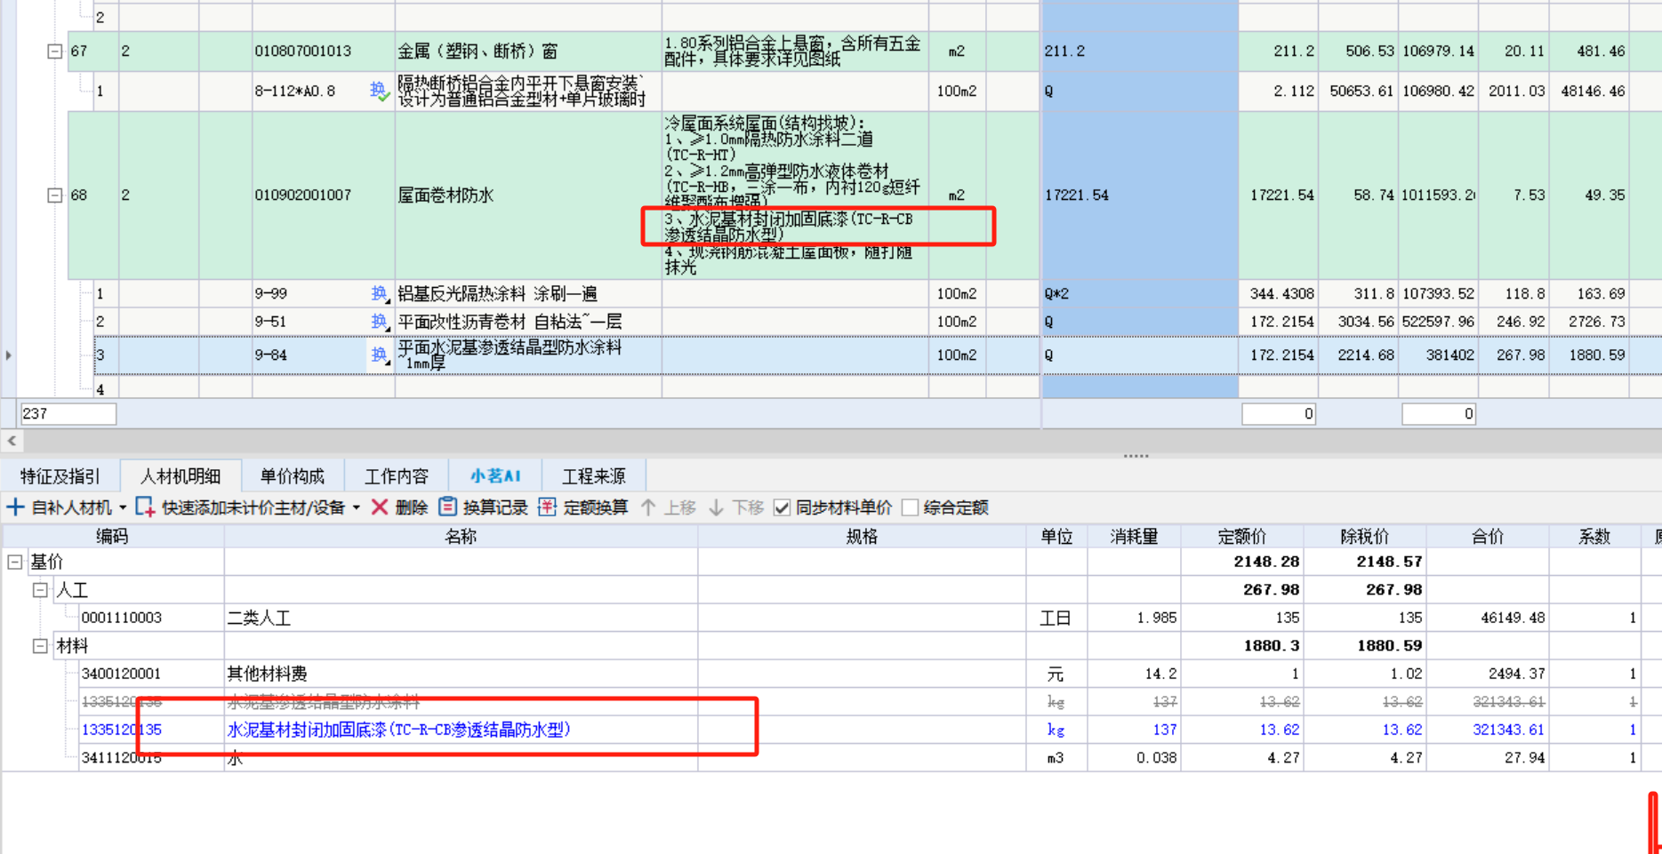
Task: Click 金属（塑钢、断桥）窗 item name
Action: pos(478,52)
